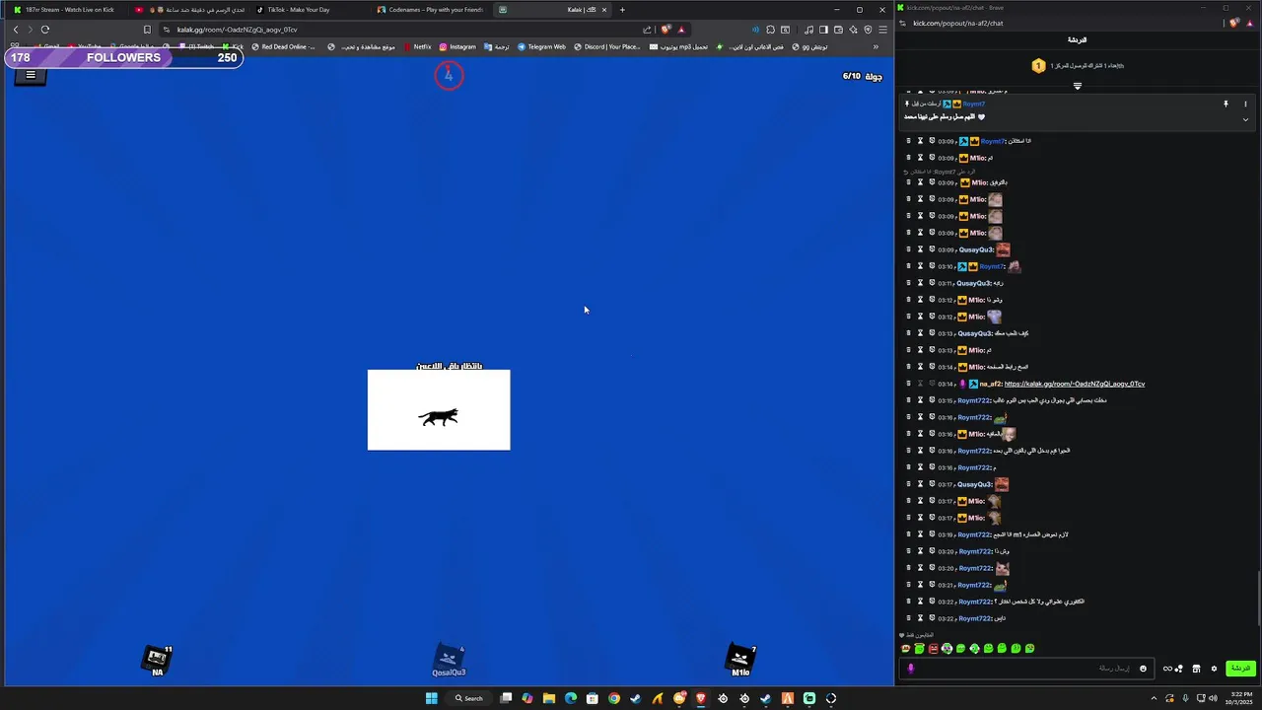The width and height of the screenshot is (1262, 710).
Task: Click the Kalak address bar URL
Action: coord(237,30)
